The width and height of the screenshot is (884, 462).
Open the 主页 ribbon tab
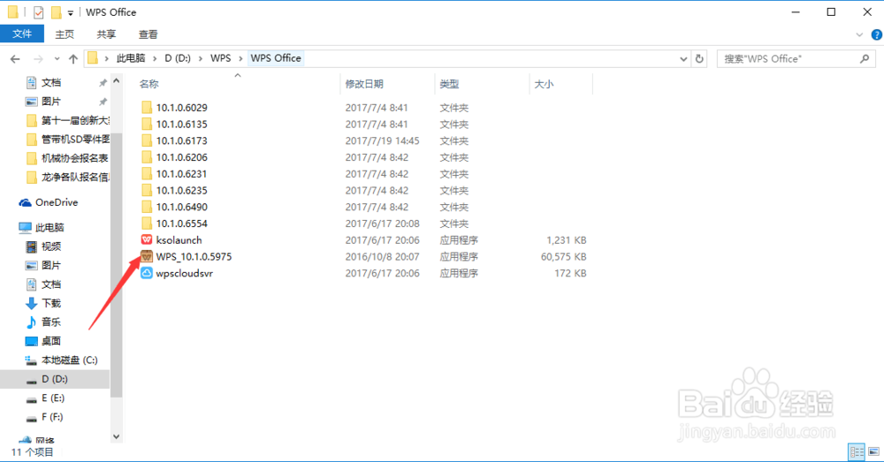[x=65, y=34]
